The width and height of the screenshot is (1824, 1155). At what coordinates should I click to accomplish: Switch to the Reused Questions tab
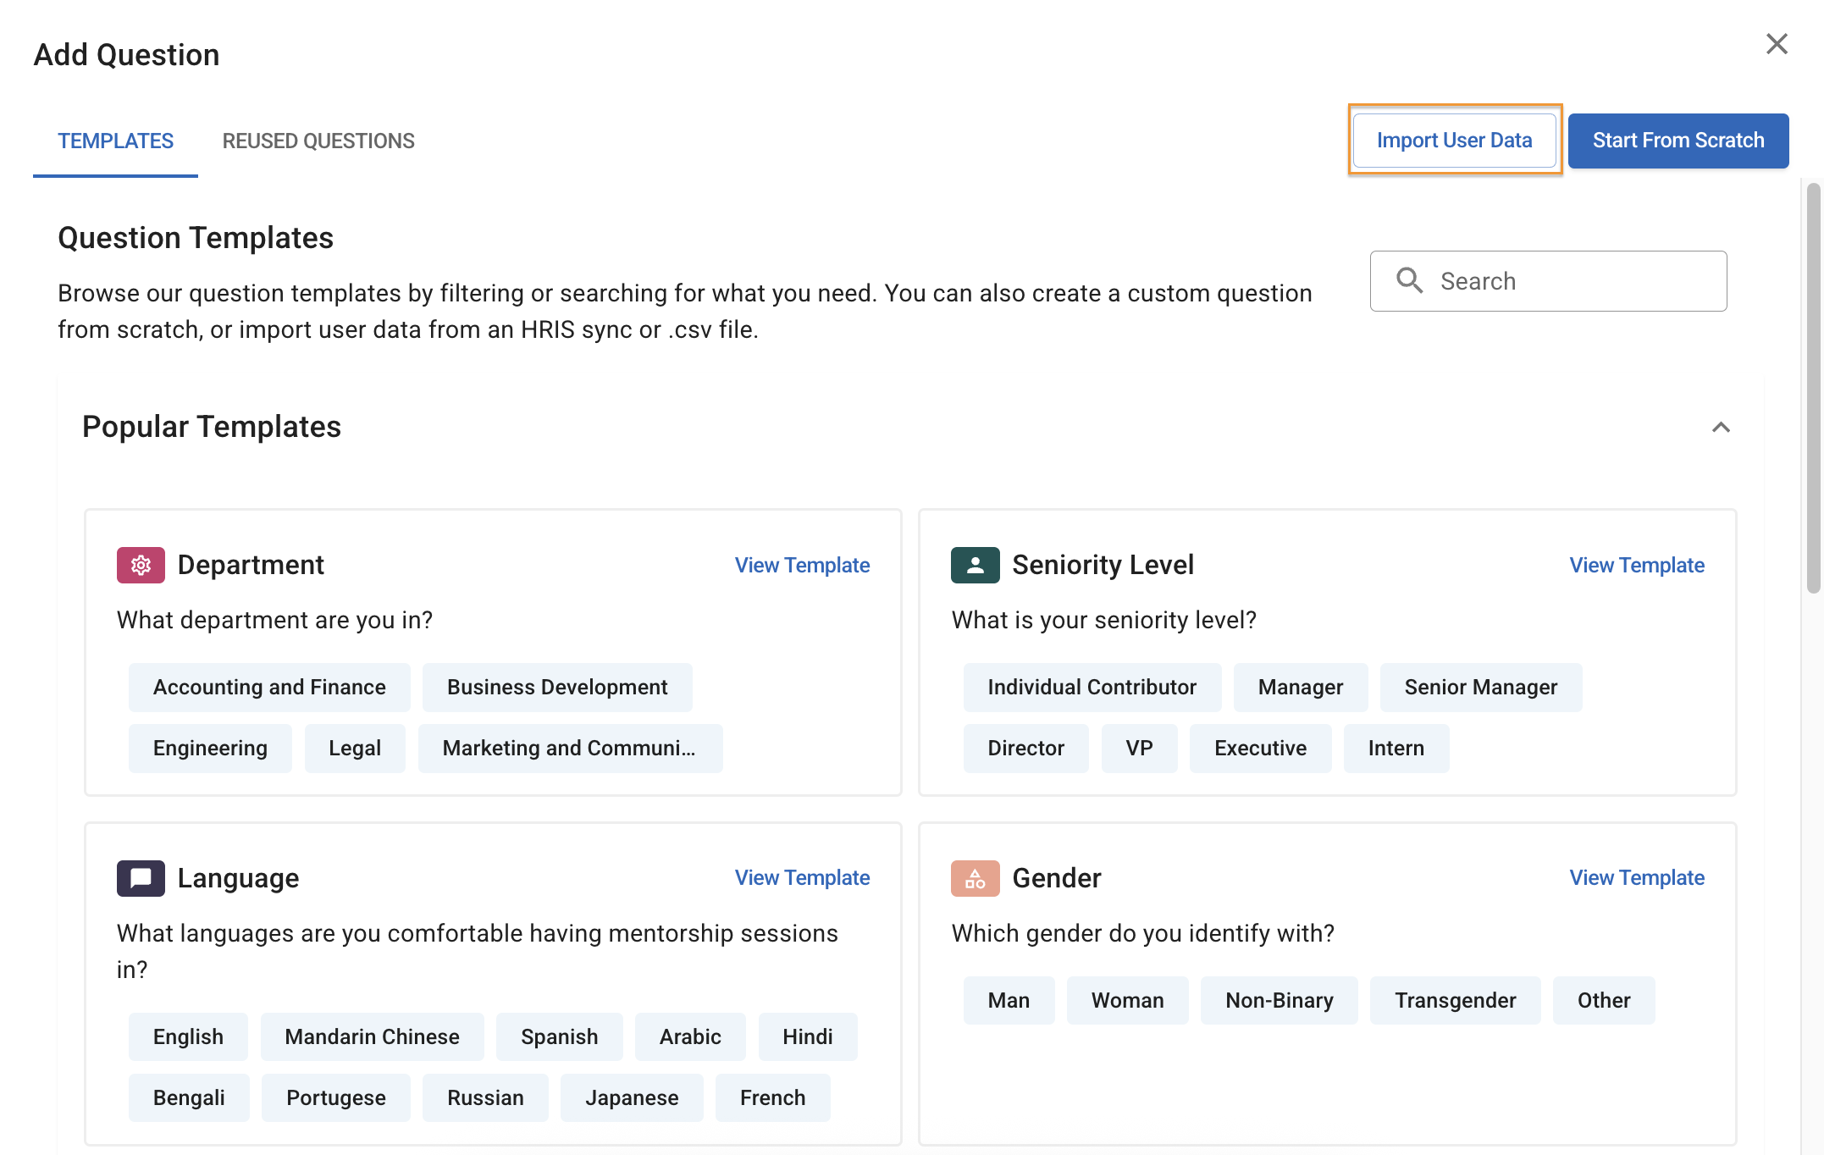318,141
